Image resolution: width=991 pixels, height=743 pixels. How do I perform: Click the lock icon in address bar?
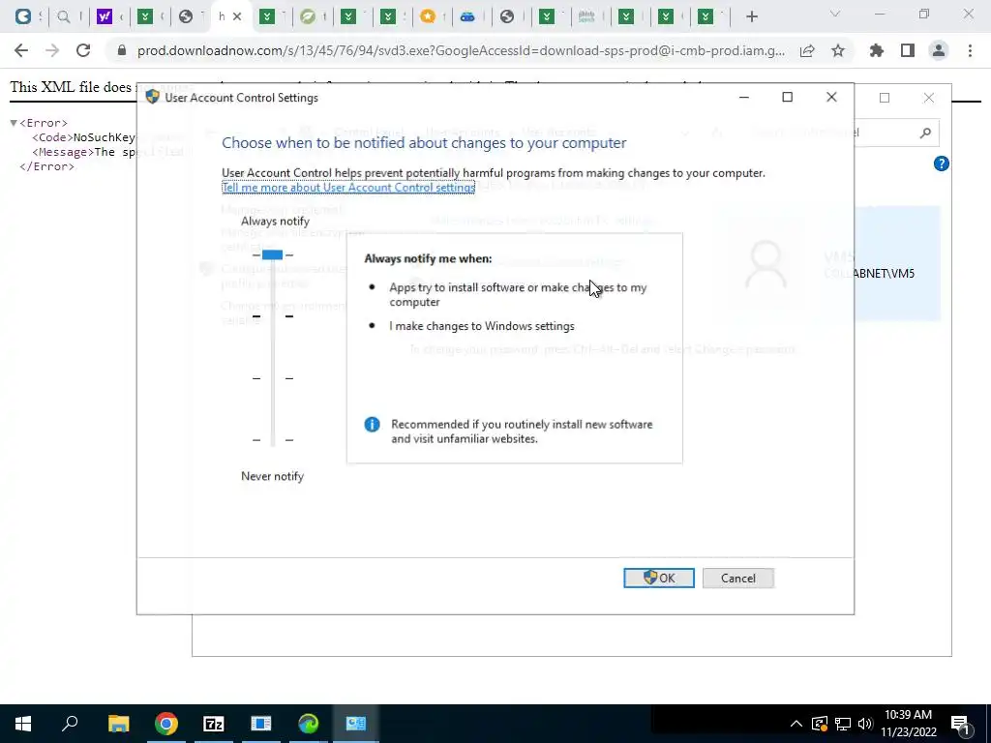(x=122, y=50)
